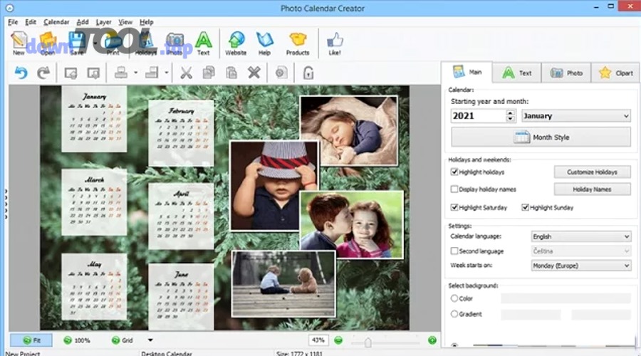Switch to the Clipart tab
Image resolution: width=641 pixels, height=356 pixels.
[615, 73]
